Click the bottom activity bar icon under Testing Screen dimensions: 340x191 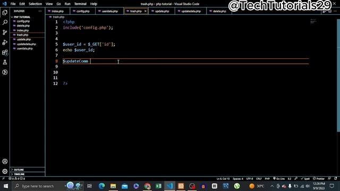(5, 72)
